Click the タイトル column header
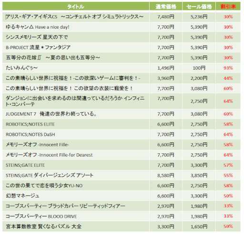 click(x=76, y=7)
